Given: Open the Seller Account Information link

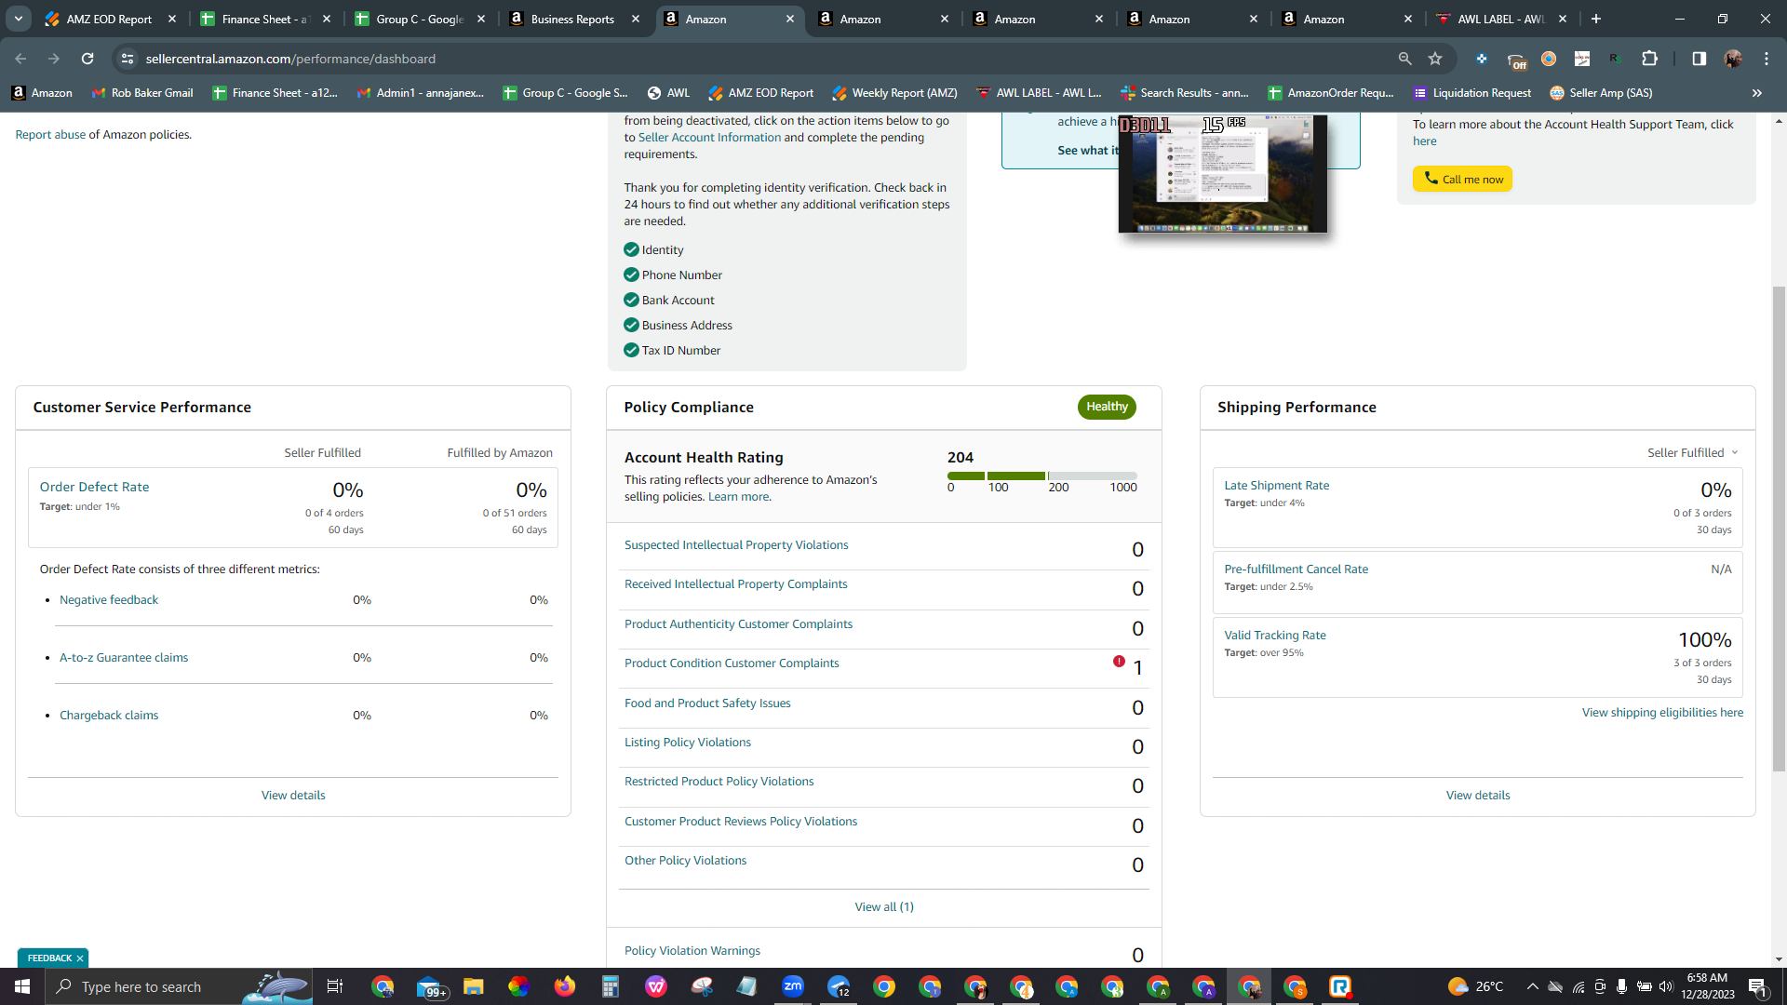Looking at the screenshot, I should (709, 138).
